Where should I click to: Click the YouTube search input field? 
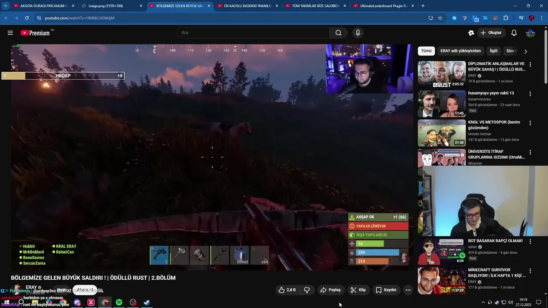(x=253, y=33)
